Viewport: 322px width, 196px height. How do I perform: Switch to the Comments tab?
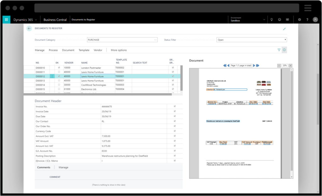click(x=44, y=167)
